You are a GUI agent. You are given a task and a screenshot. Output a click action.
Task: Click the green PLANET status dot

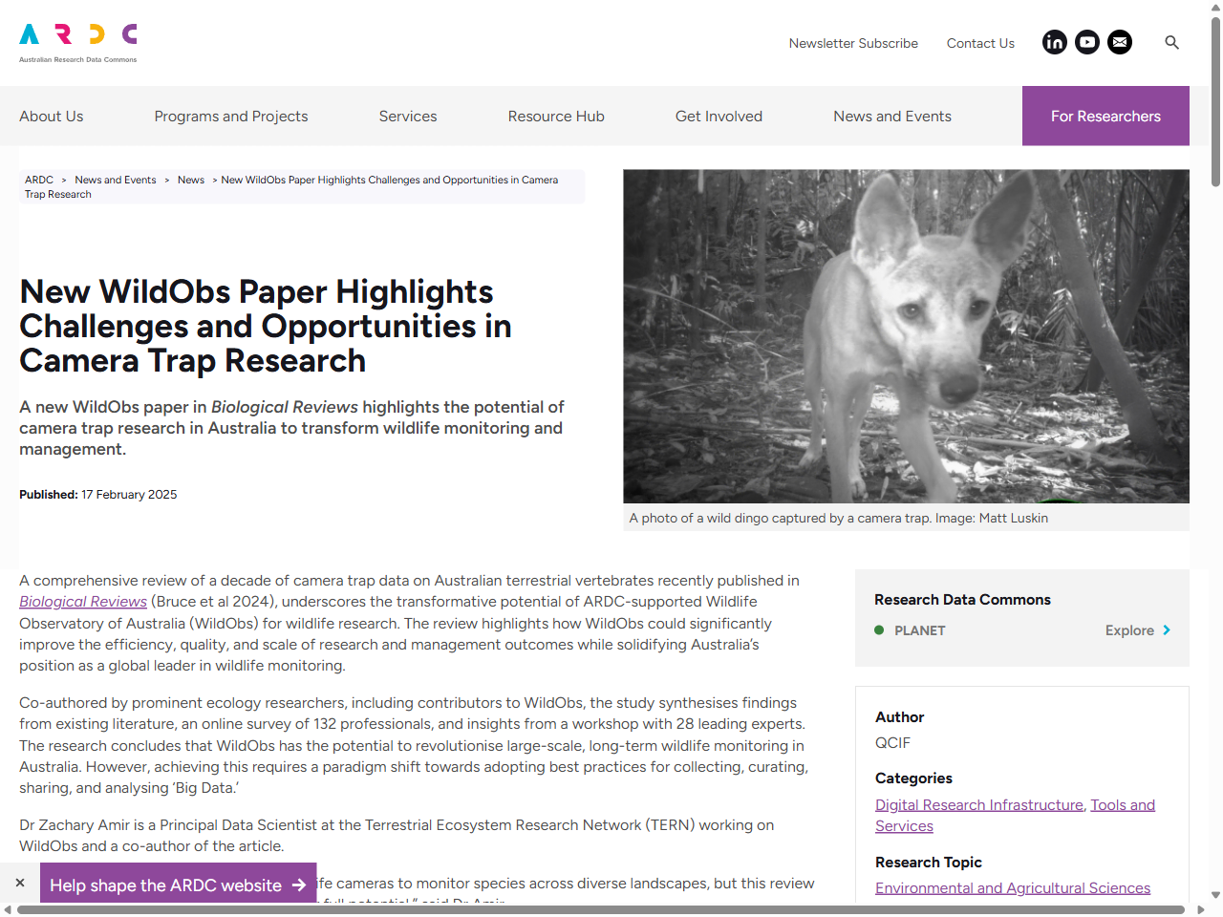[x=879, y=630]
